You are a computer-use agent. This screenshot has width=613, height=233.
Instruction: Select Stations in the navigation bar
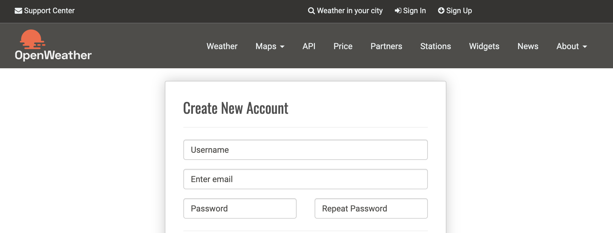[x=435, y=46]
